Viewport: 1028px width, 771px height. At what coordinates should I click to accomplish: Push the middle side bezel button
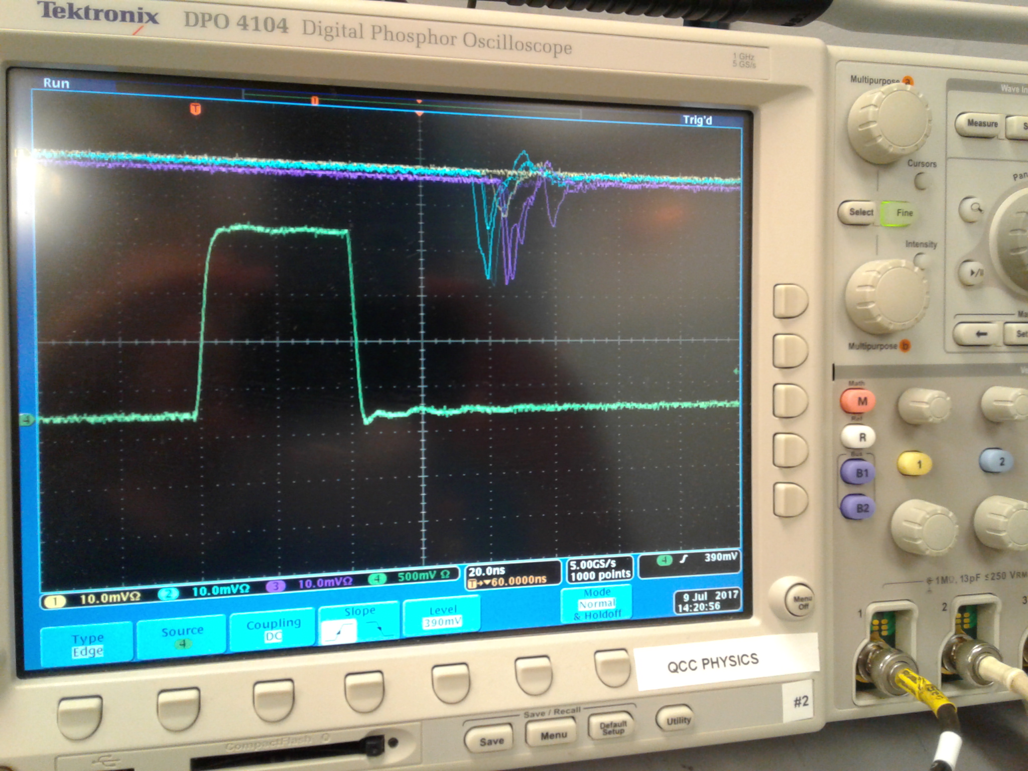pos(791,400)
